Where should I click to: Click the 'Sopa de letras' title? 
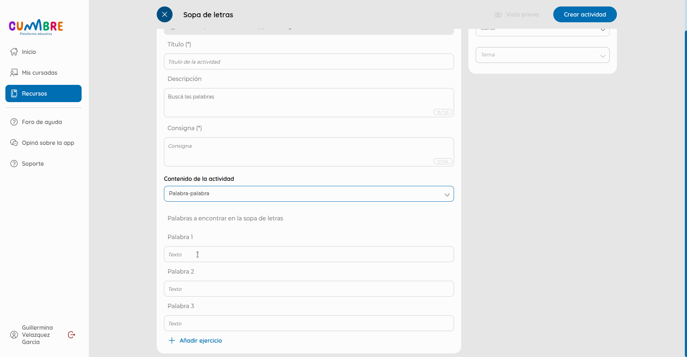pyautogui.click(x=208, y=15)
